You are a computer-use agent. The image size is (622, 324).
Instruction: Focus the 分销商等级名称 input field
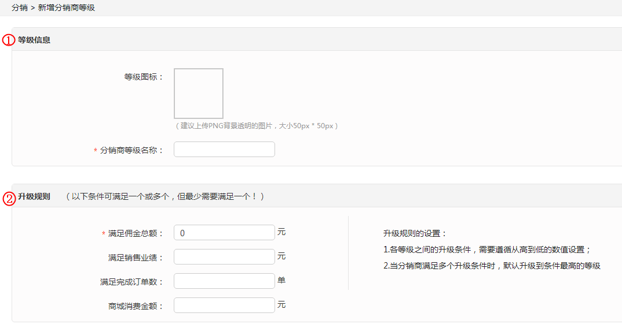[224, 150]
